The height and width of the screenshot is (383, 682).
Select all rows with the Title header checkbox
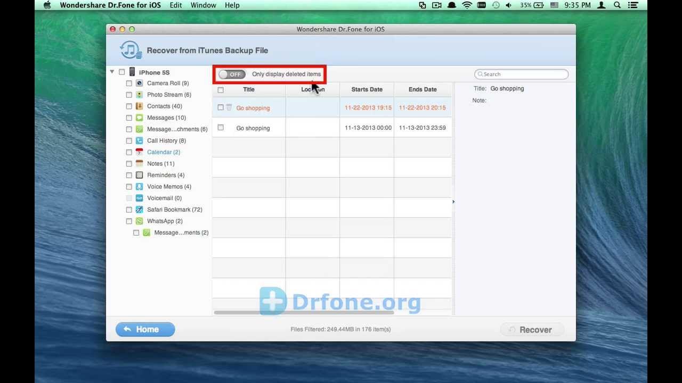click(x=221, y=90)
